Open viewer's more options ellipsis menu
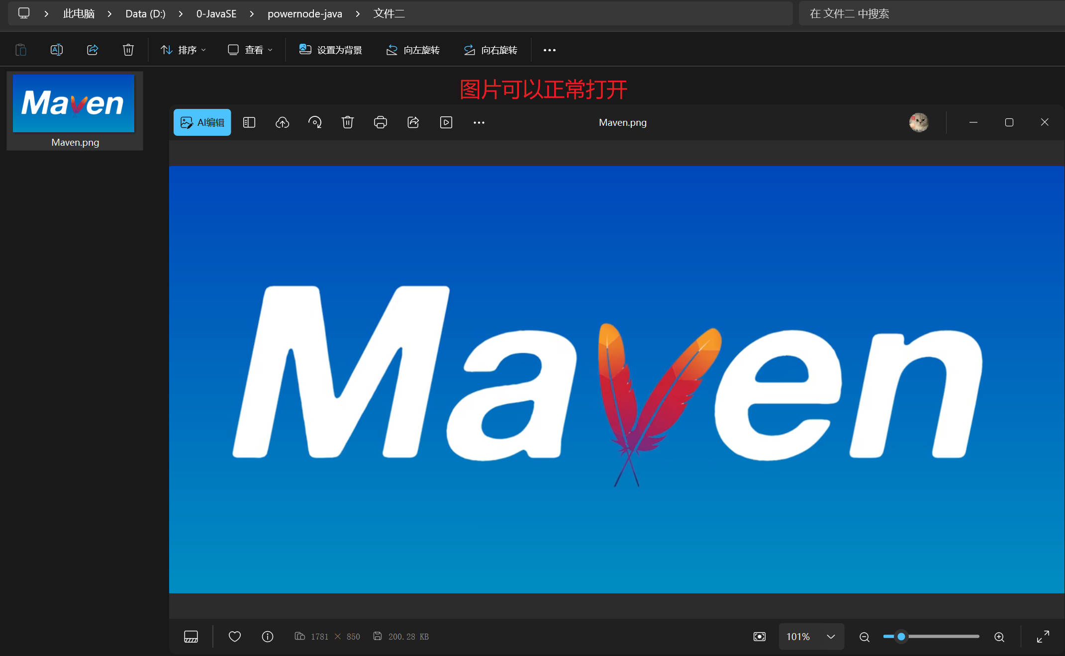This screenshot has width=1065, height=656. tap(479, 122)
